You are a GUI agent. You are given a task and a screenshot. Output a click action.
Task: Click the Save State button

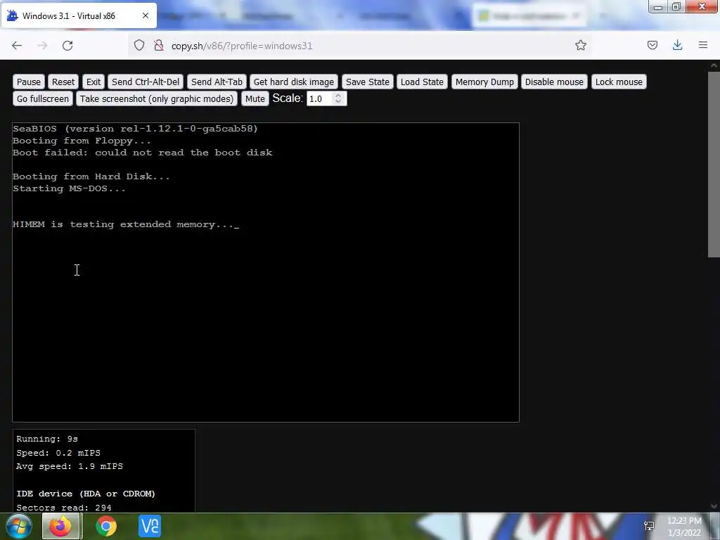click(x=367, y=82)
